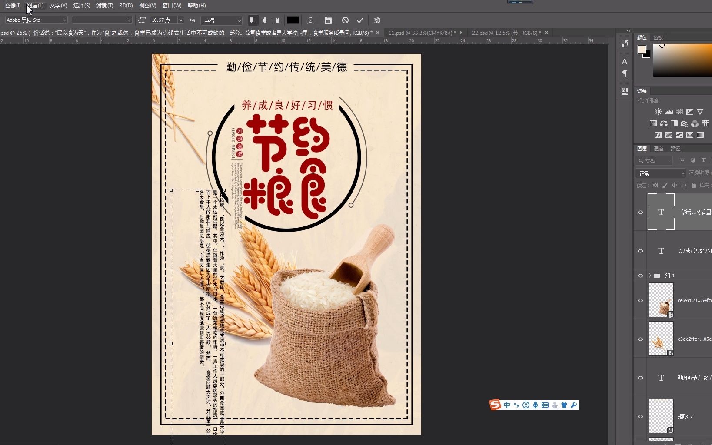
Task: Open the Character panel icon in the dock
Action: (625, 62)
